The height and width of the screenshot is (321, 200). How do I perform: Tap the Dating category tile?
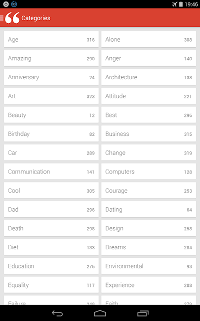(x=148, y=209)
